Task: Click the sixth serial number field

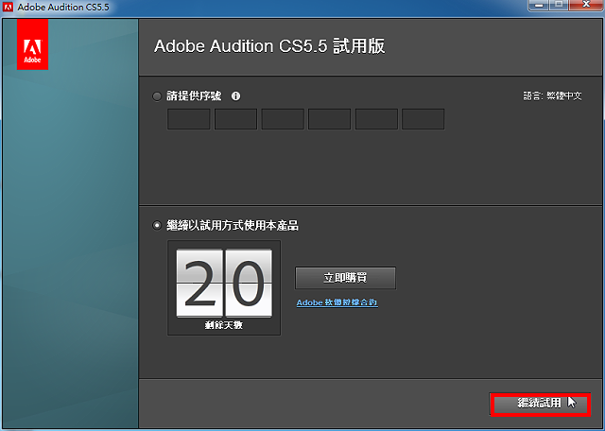Action: [x=423, y=119]
